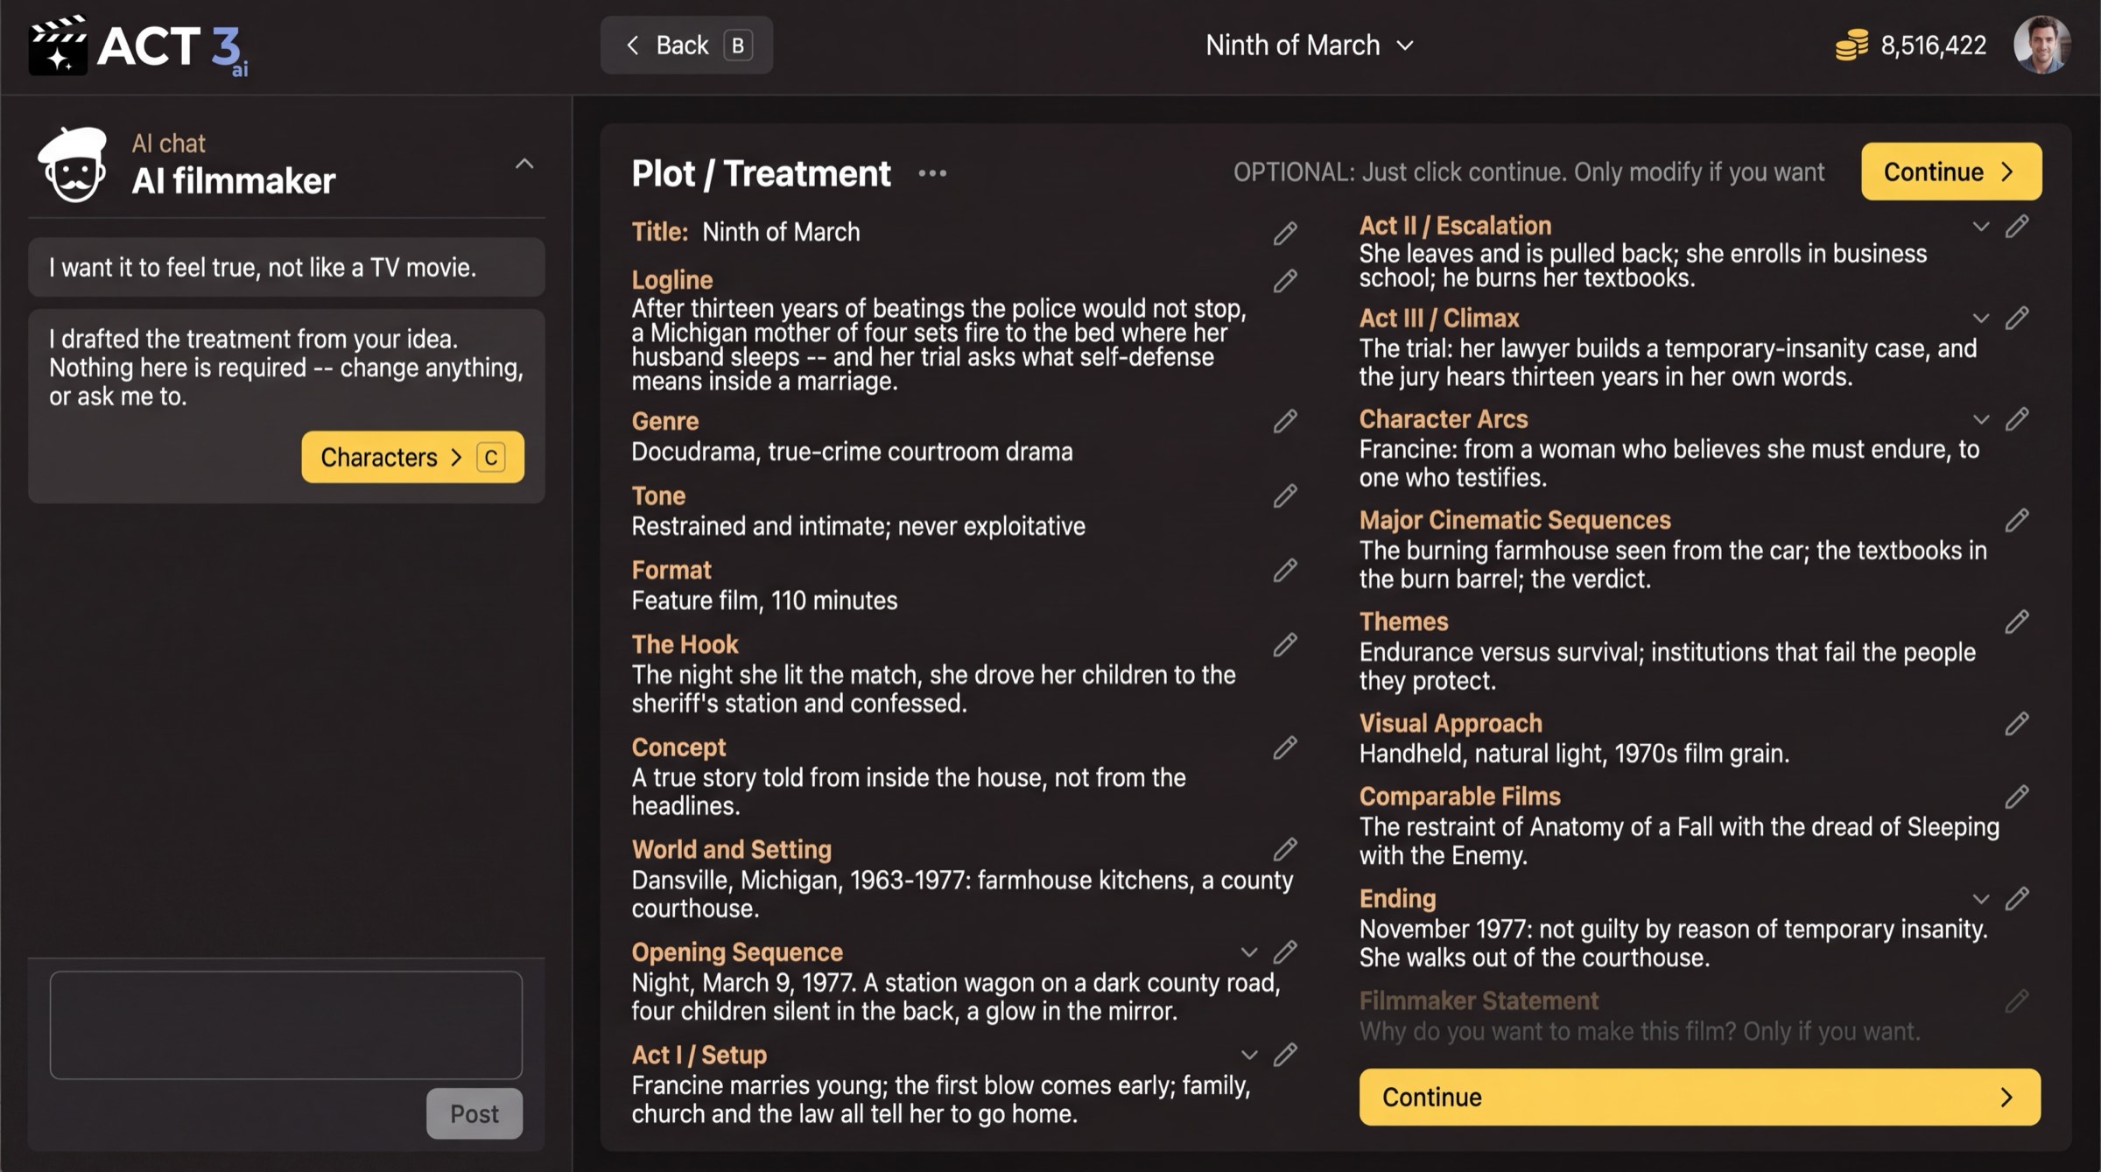Image resolution: width=2101 pixels, height=1172 pixels.
Task: Expand the Act I / Setup chevron
Action: [1249, 1056]
